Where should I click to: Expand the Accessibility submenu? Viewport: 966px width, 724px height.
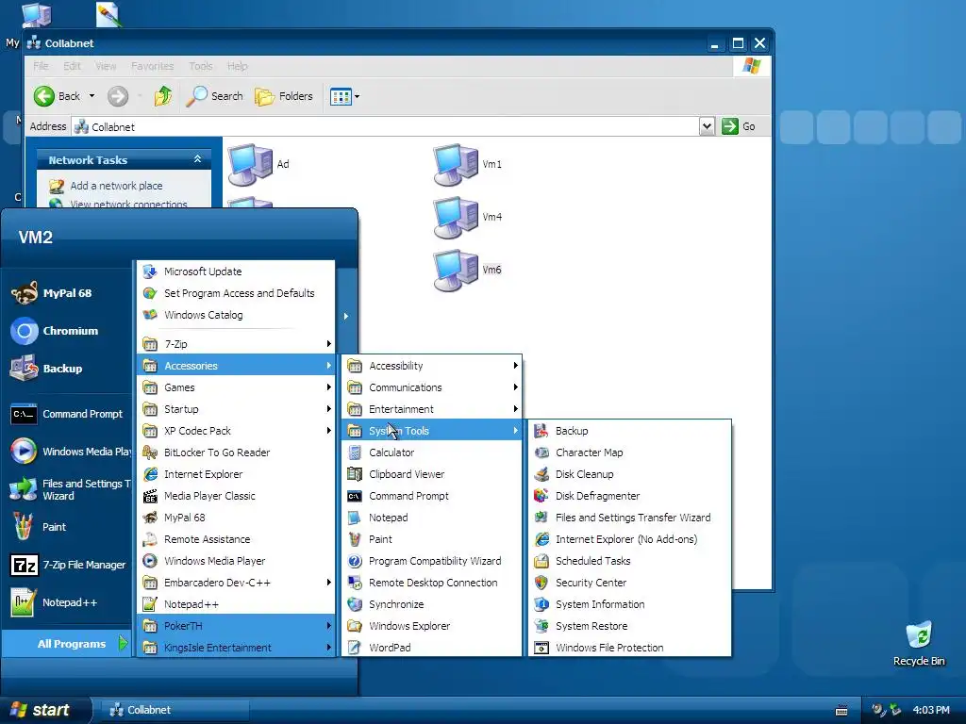(x=431, y=366)
